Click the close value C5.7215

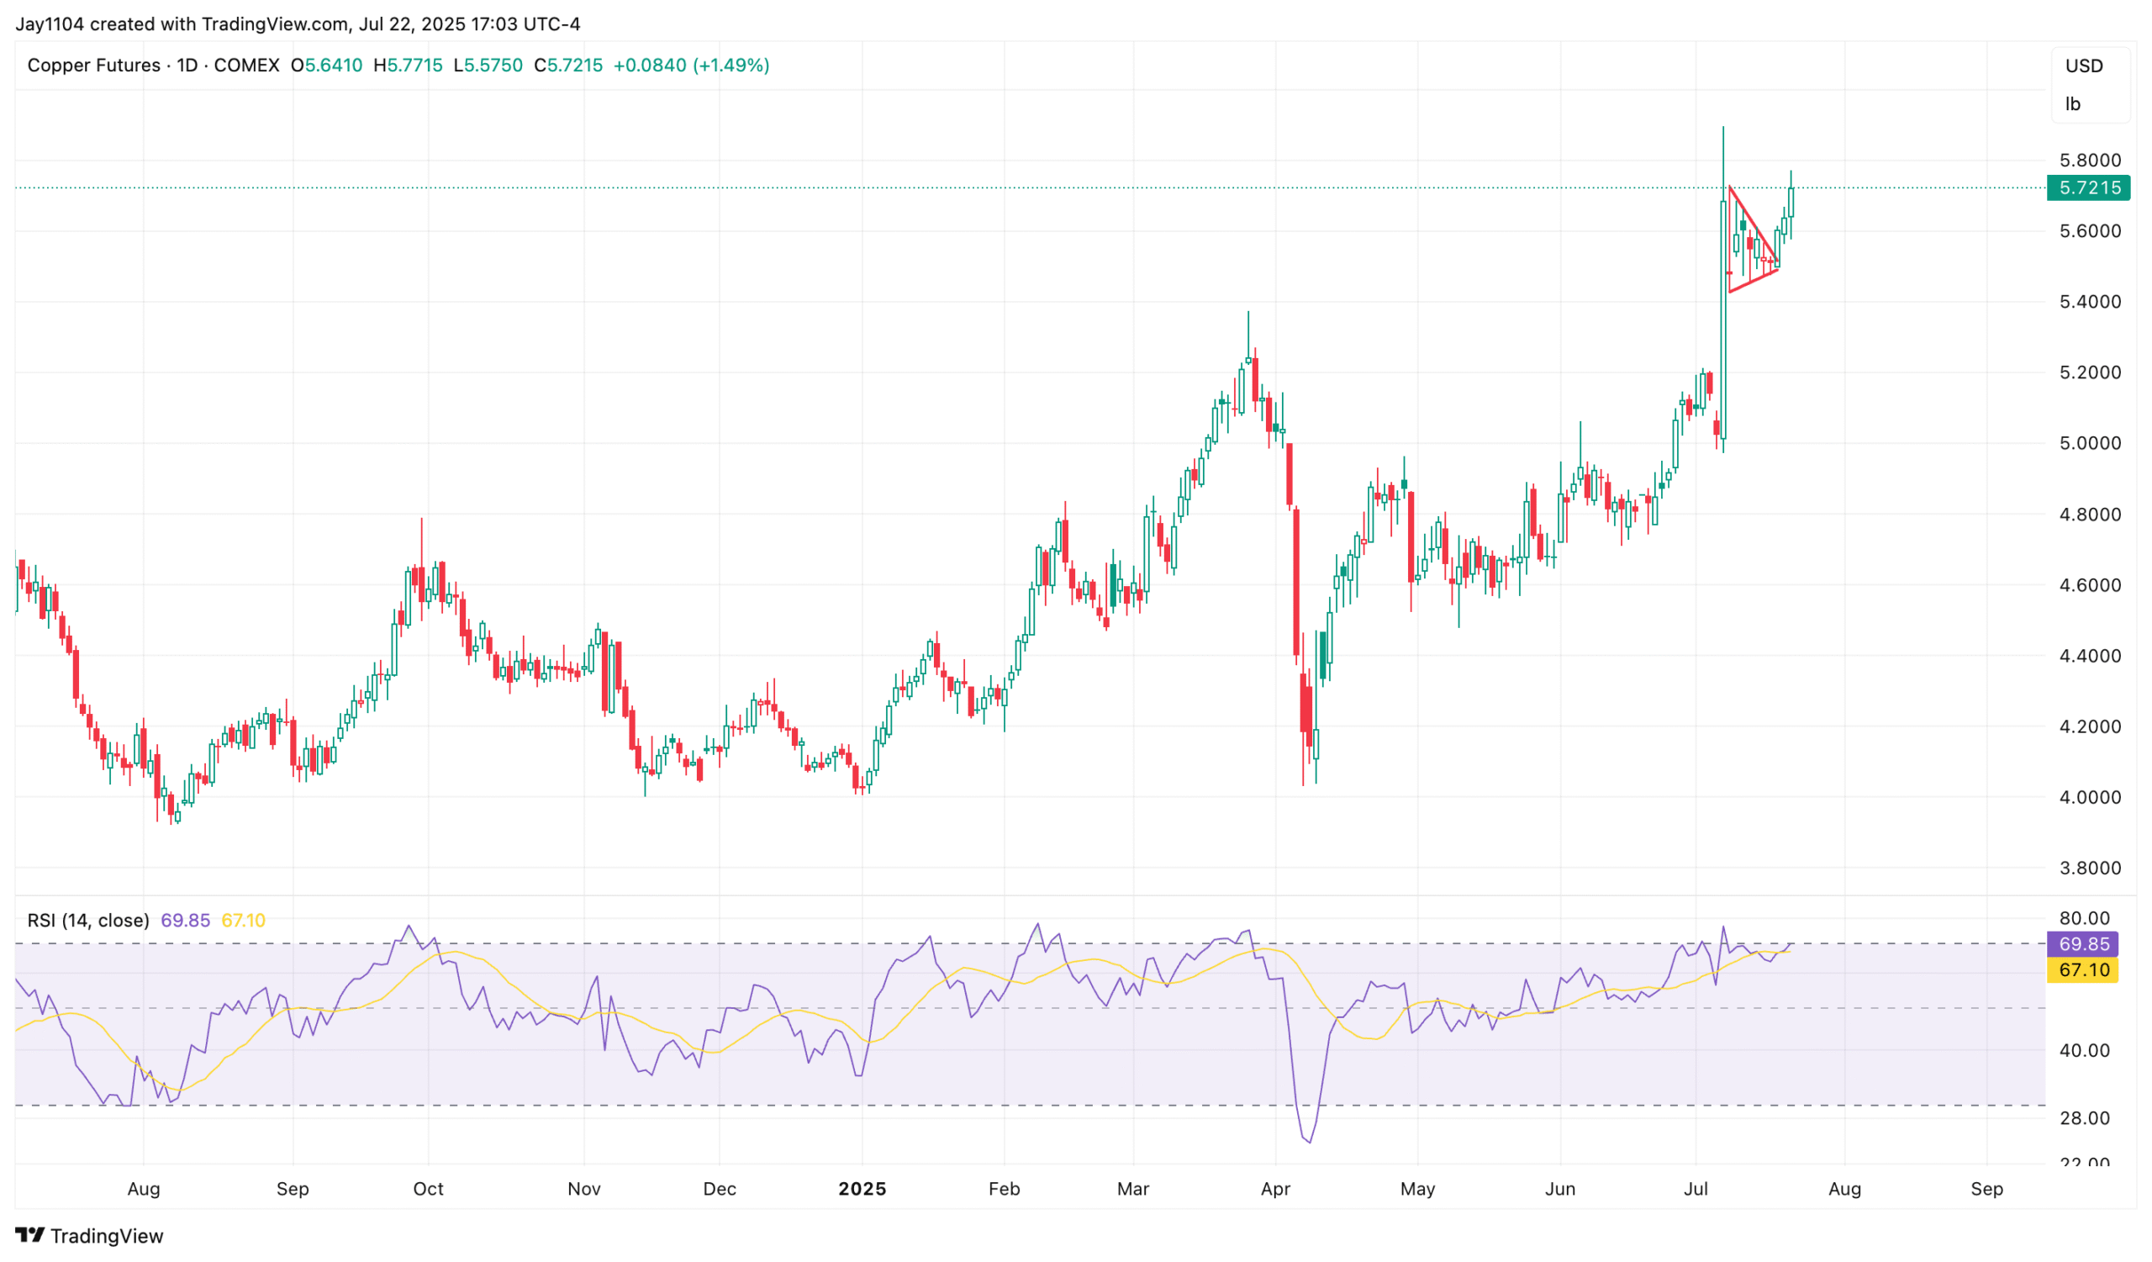[x=568, y=66]
